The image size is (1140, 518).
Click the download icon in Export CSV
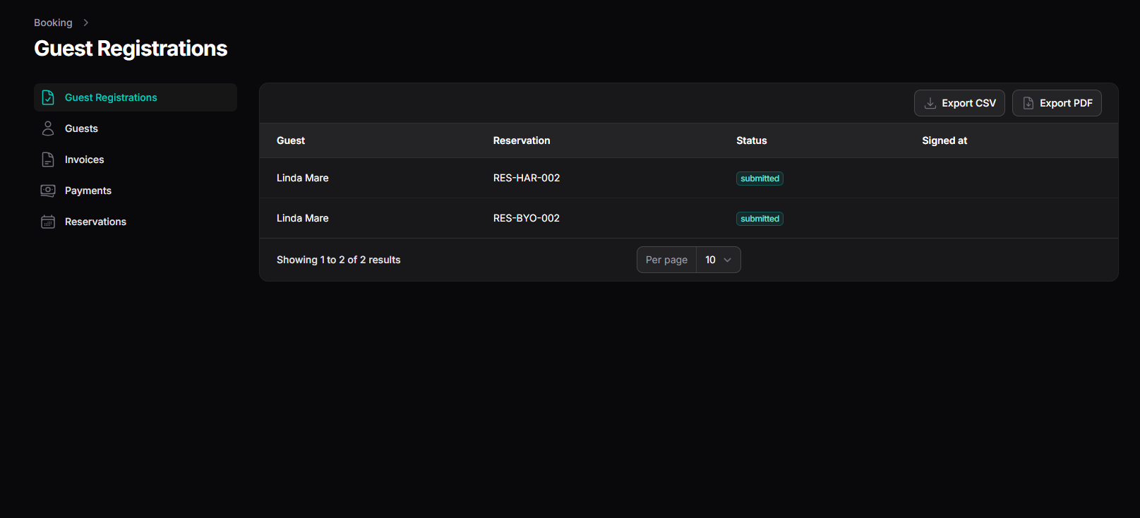click(x=930, y=103)
